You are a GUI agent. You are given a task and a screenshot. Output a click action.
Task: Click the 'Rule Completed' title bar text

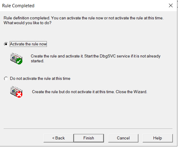pyautogui.click(x=18, y=6)
